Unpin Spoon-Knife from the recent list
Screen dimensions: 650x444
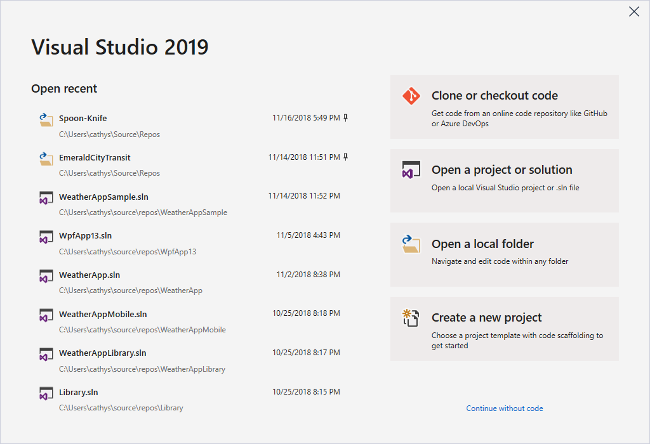[345, 117]
